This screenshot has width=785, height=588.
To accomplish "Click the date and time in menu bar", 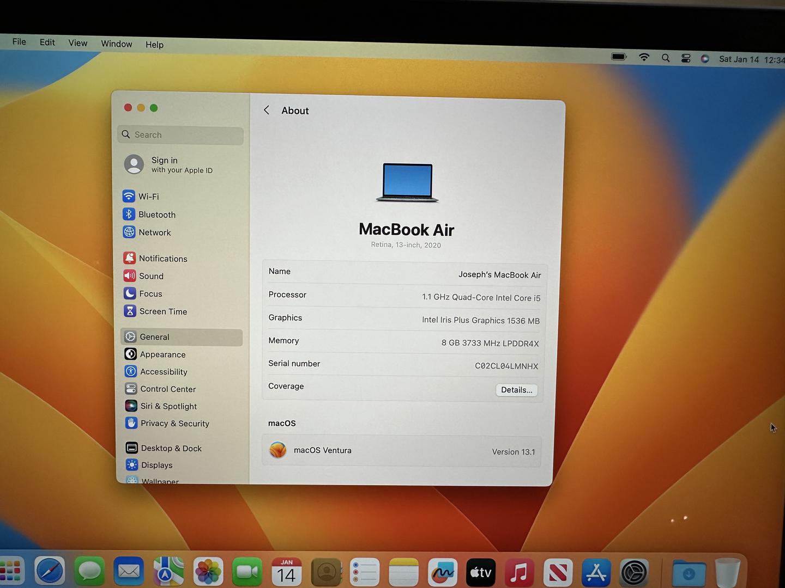I will coord(752,59).
